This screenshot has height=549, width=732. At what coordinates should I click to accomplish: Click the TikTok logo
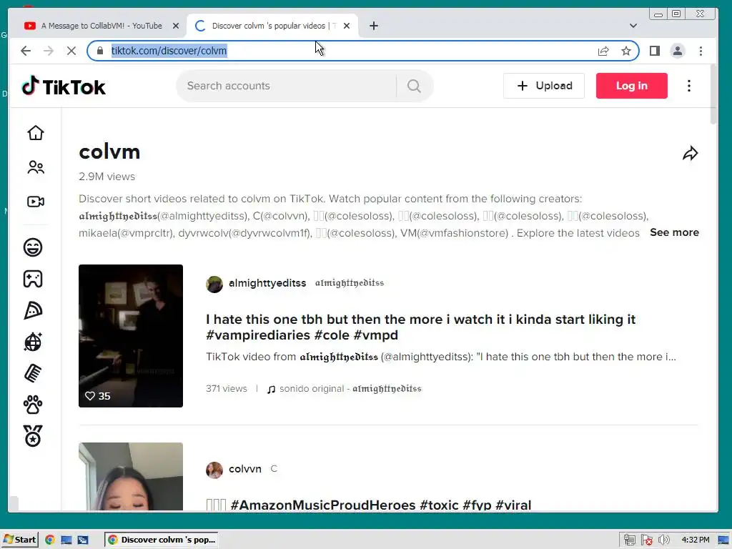64,86
